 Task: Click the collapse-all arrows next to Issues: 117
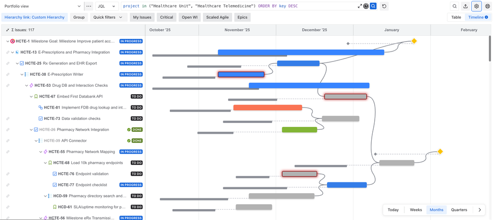pos(7,30)
